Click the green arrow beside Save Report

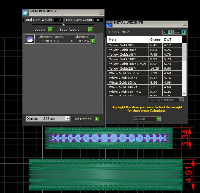91,30
